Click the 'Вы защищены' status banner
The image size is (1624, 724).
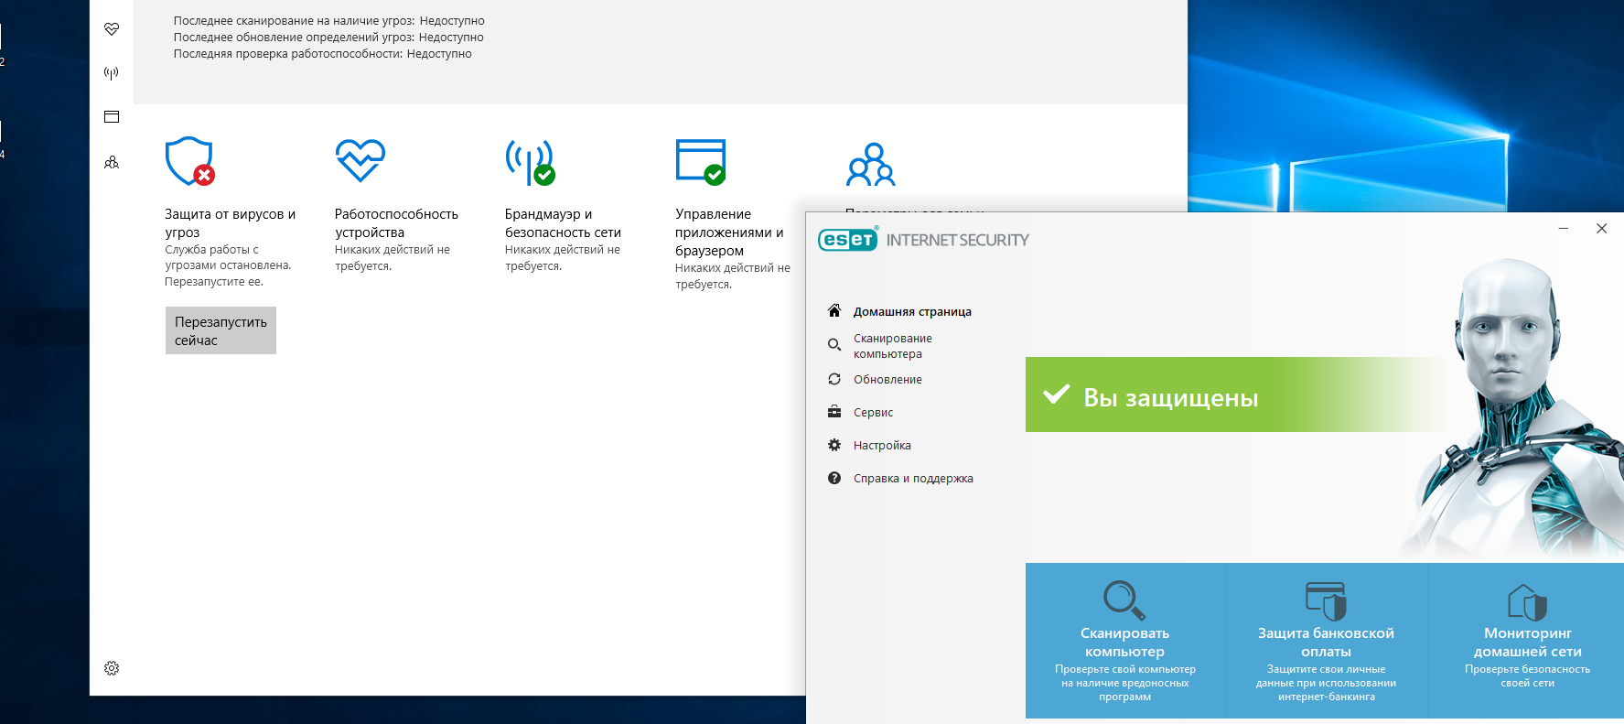tap(1235, 394)
